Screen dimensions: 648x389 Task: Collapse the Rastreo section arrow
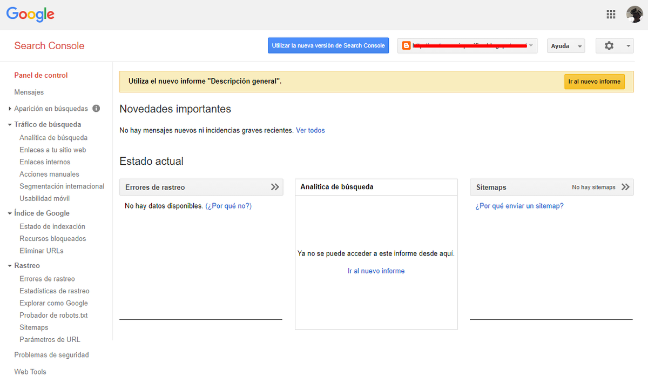(x=10, y=266)
